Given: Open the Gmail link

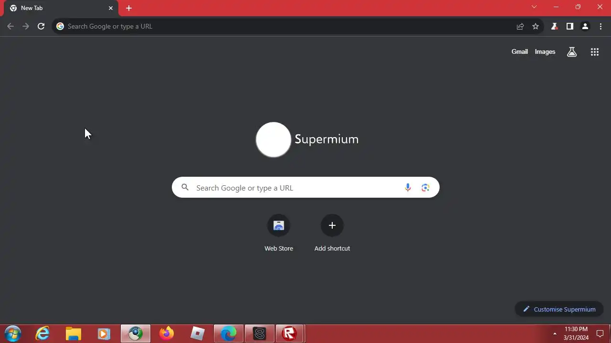Looking at the screenshot, I should click(x=519, y=51).
